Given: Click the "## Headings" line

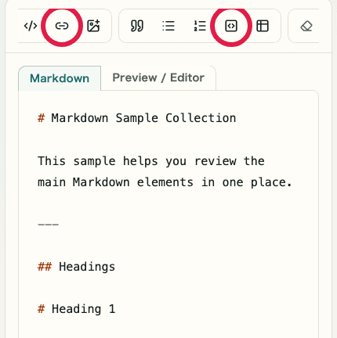Looking at the screenshot, I should 76,267.
